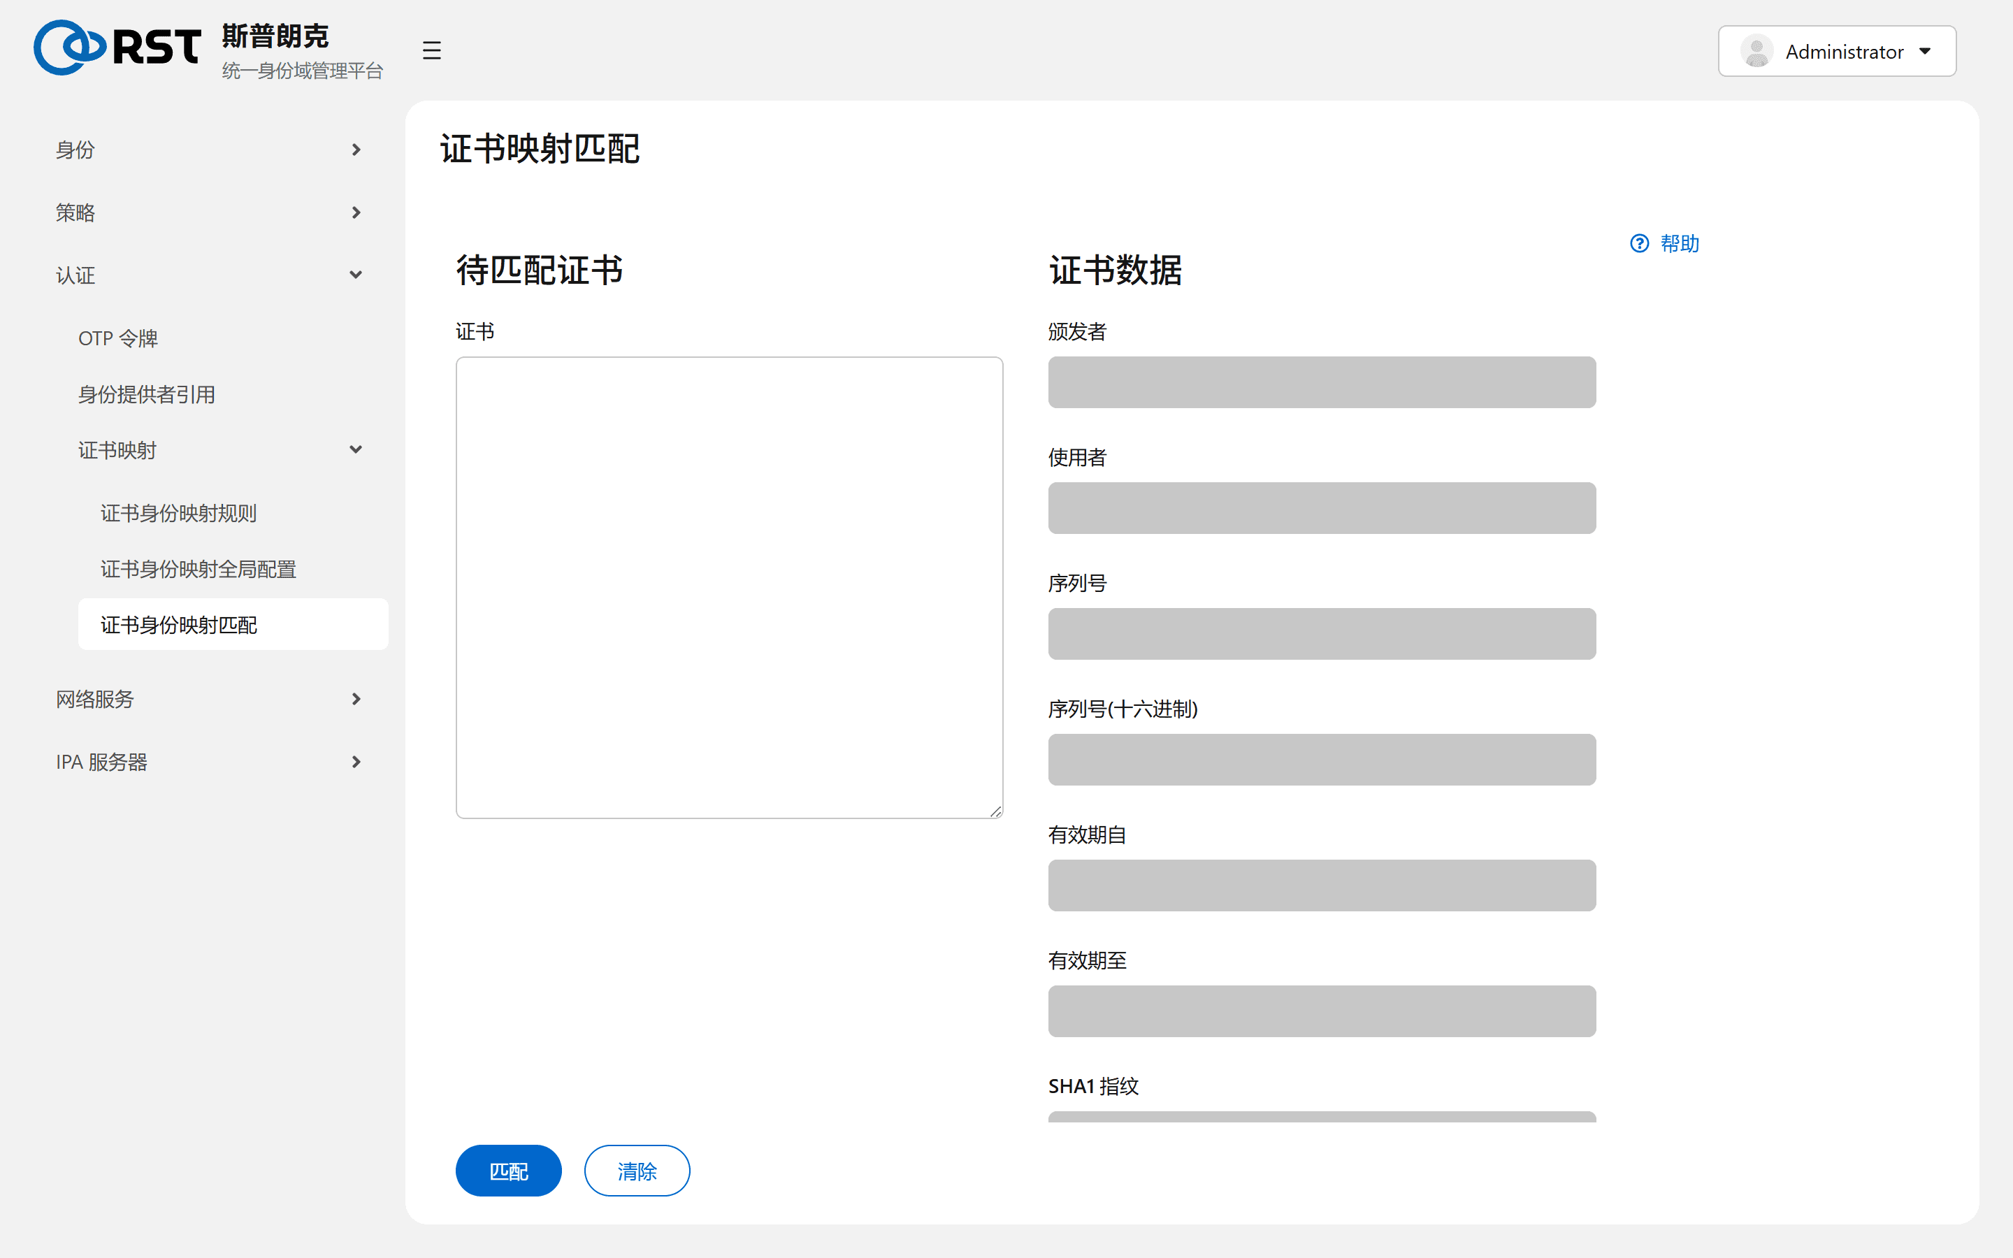Image resolution: width=2013 pixels, height=1258 pixels.
Task: Collapse the 认证 menu section
Action: [x=210, y=275]
